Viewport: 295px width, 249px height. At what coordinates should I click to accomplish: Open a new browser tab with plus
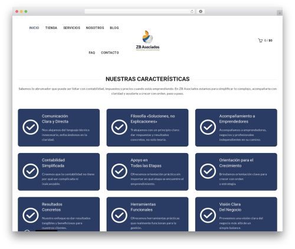coord(280,13)
